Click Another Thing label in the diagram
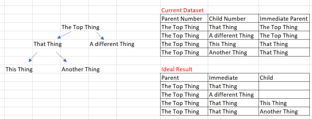312x119 pixels. coord(81,70)
